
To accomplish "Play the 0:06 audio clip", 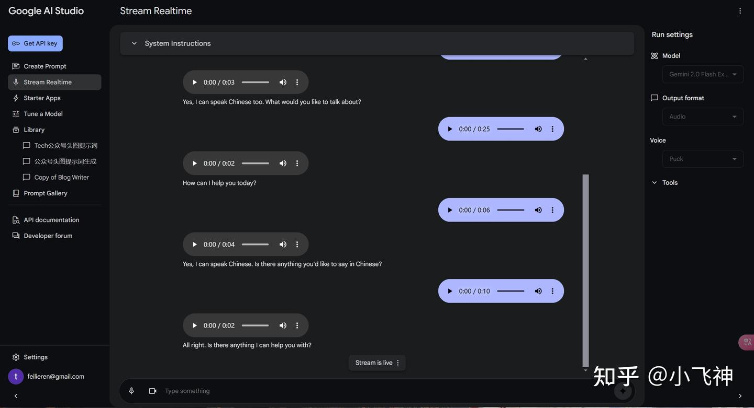I will pos(450,210).
